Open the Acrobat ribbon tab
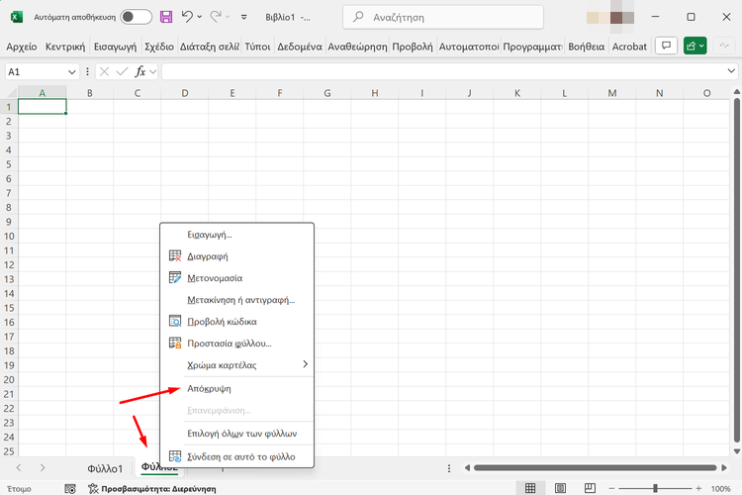The height and width of the screenshot is (495, 742). 629,47
